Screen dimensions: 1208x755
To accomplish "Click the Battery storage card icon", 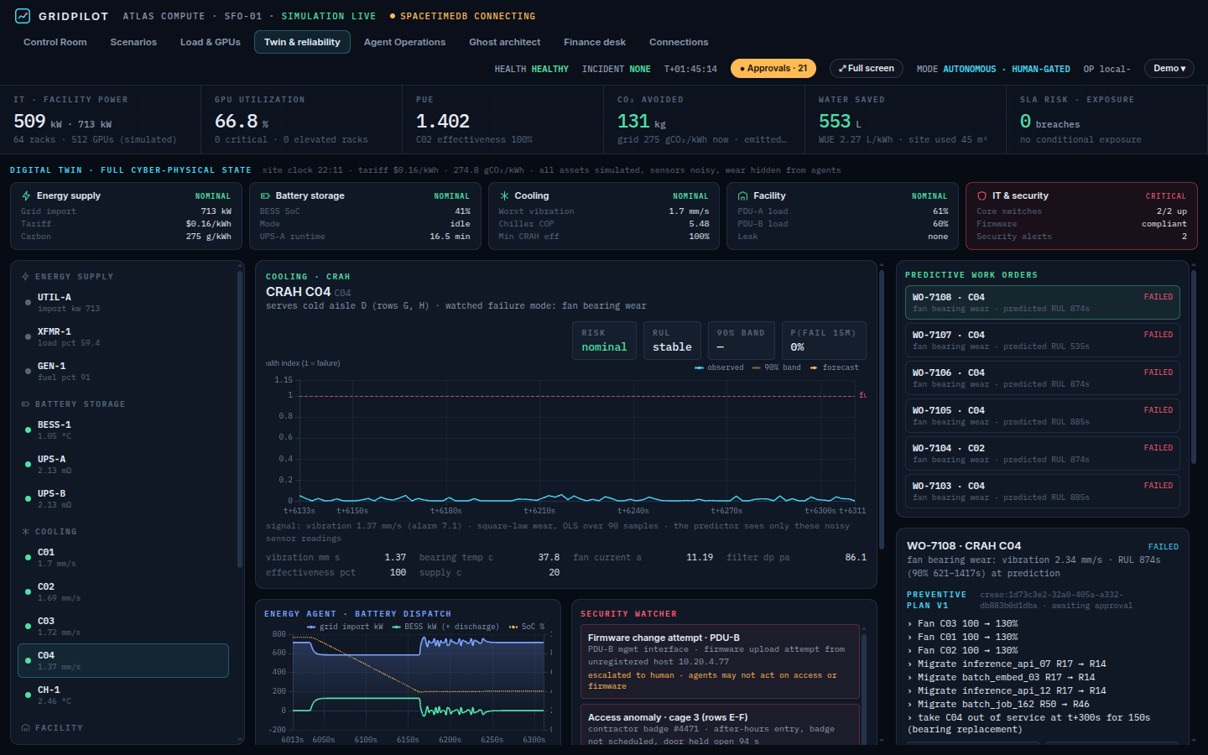I will click(x=265, y=195).
